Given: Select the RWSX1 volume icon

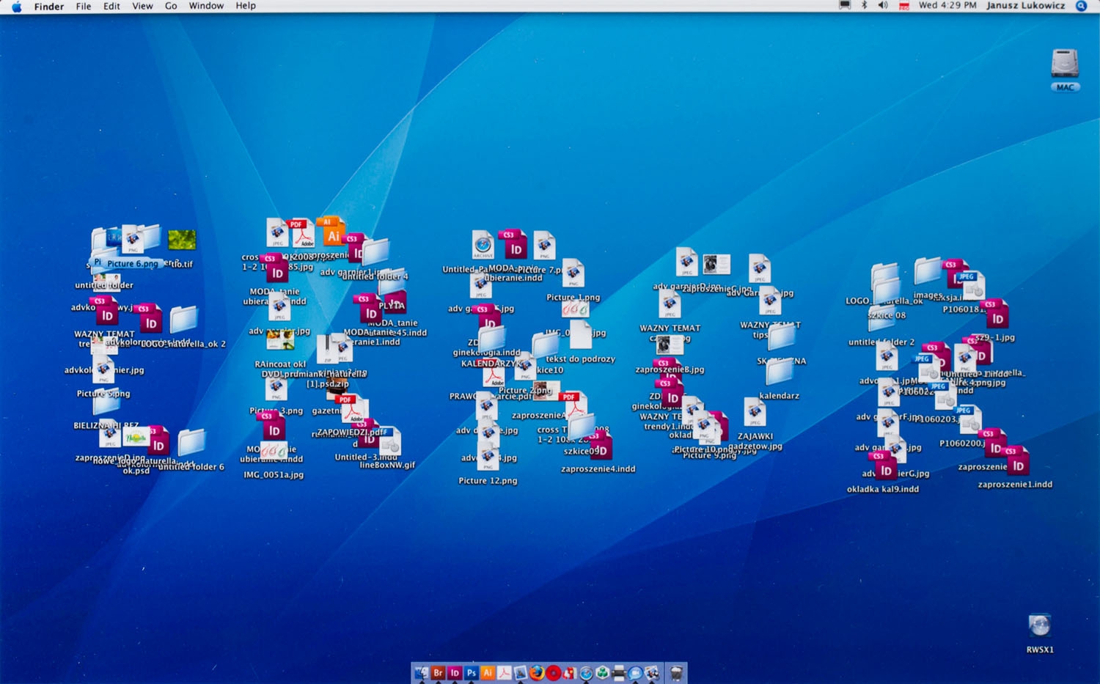Looking at the screenshot, I should point(1040,625).
